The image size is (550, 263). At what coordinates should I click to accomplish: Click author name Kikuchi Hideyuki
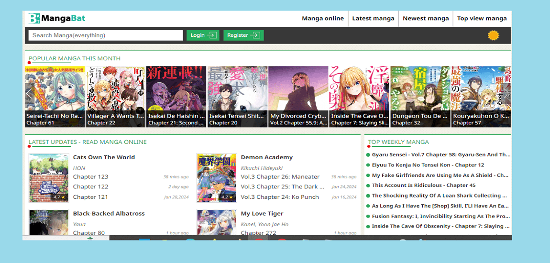point(262,168)
